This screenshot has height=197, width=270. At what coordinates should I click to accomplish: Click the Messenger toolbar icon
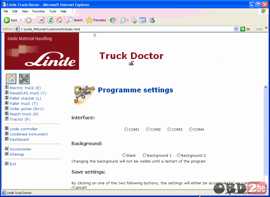[x=152, y=20]
